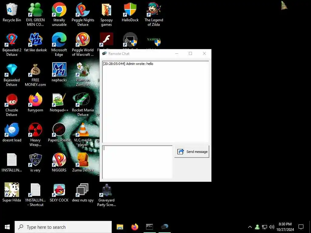Viewport: 311px width, 233px height.
Task: Focus the Remote Chat message input box
Action: pos(137,162)
